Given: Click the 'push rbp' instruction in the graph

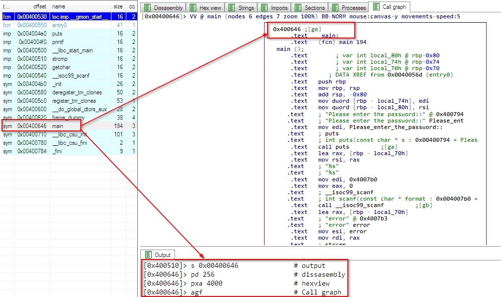Looking at the screenshot, I should 332,82.
